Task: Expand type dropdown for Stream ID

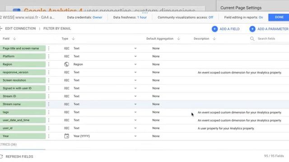Action: coord(135,96)
